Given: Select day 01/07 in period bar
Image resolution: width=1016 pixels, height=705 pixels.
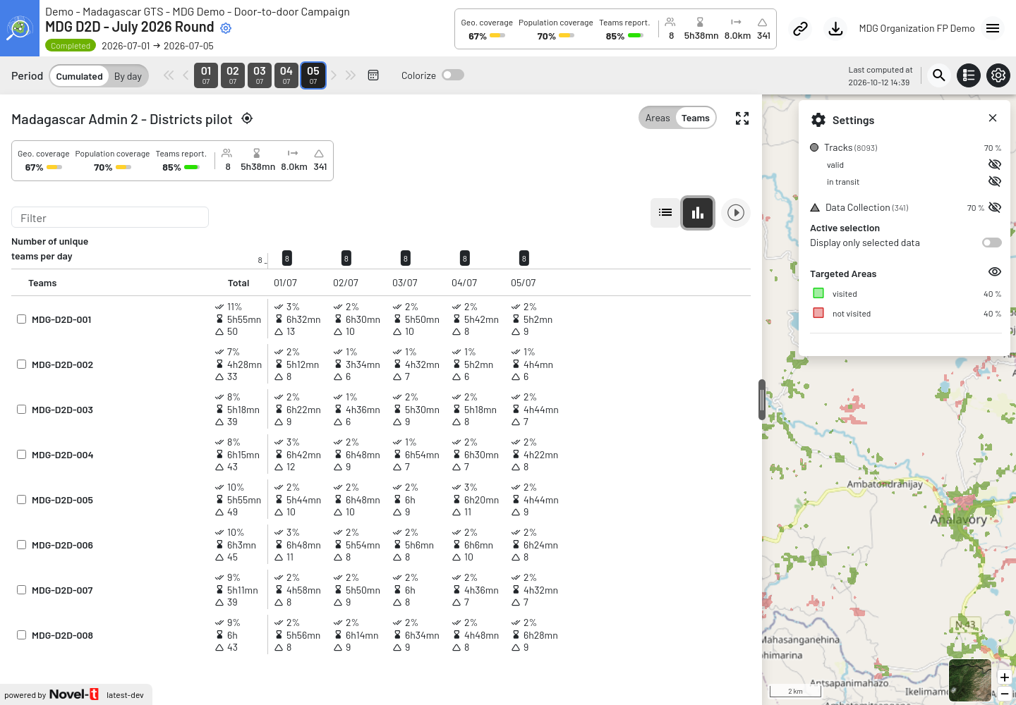Looking at the screenshot, I should [206, 75].
